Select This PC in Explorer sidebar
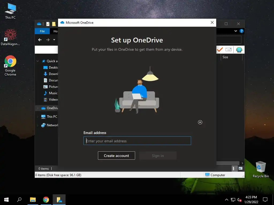Screen dimensions: 274x205 [x=49, y=117]
